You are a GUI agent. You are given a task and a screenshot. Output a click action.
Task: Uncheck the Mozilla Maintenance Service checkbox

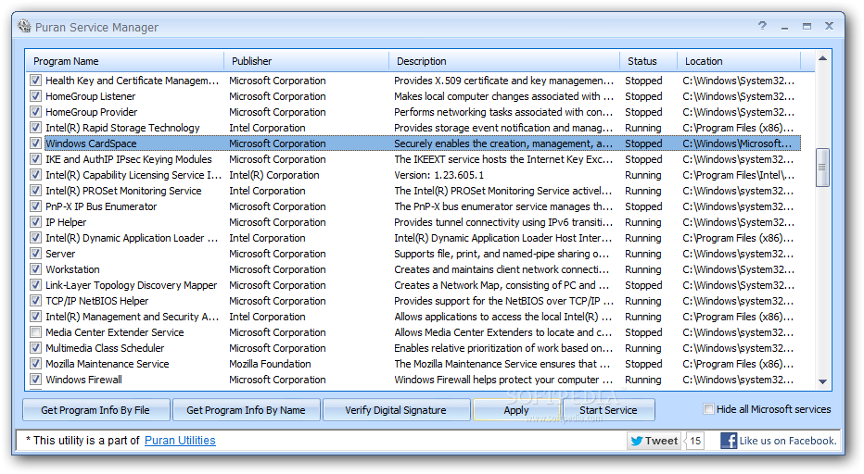(x=36, y=364)
